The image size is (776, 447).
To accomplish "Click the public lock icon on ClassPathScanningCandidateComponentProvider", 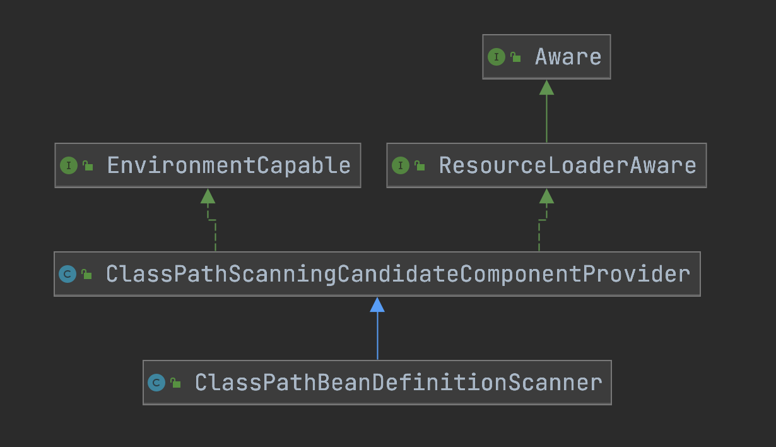I will [86, 275].
